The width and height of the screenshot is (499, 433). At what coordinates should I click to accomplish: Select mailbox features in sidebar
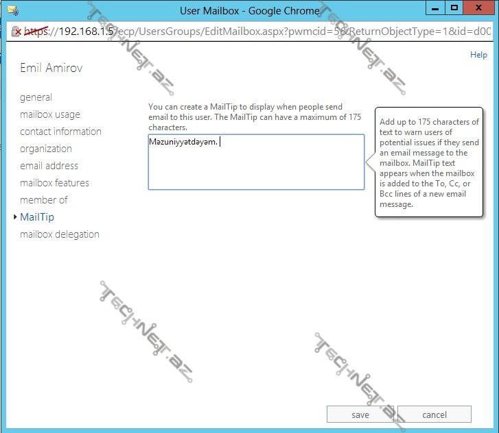coord(54,183)
